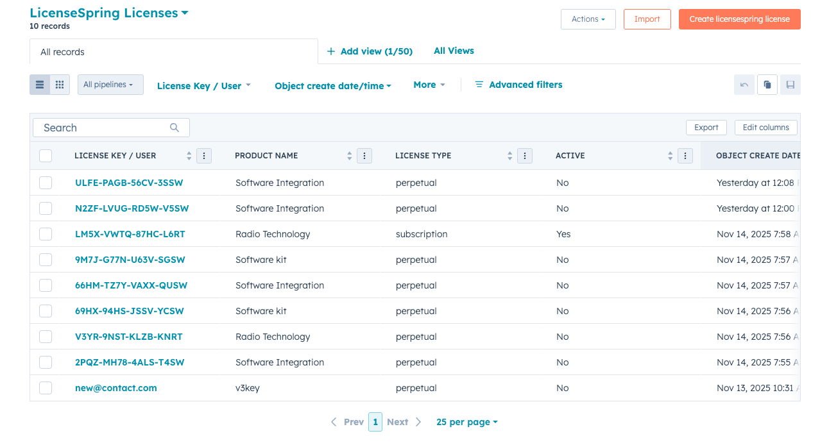Click the undo view changes icon
The width and height of the screenshot is (829, 445).
pos(744,85)
